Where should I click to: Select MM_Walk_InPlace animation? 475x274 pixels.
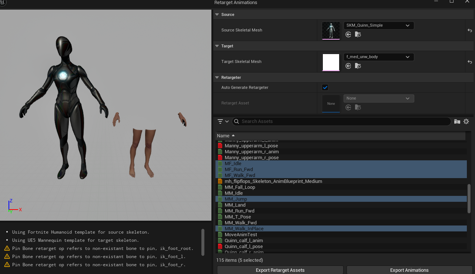click(341, 229)
